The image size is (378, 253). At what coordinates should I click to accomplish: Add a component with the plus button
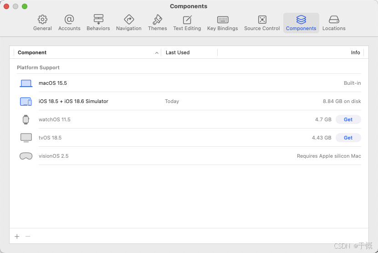[x=17, y=236]
